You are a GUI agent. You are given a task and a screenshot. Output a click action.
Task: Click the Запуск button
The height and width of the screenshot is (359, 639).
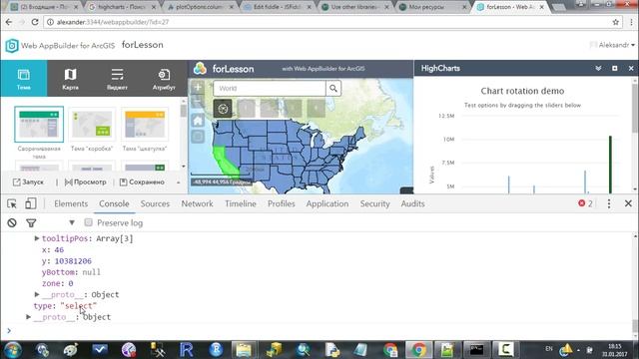click(x=28, y=181)
